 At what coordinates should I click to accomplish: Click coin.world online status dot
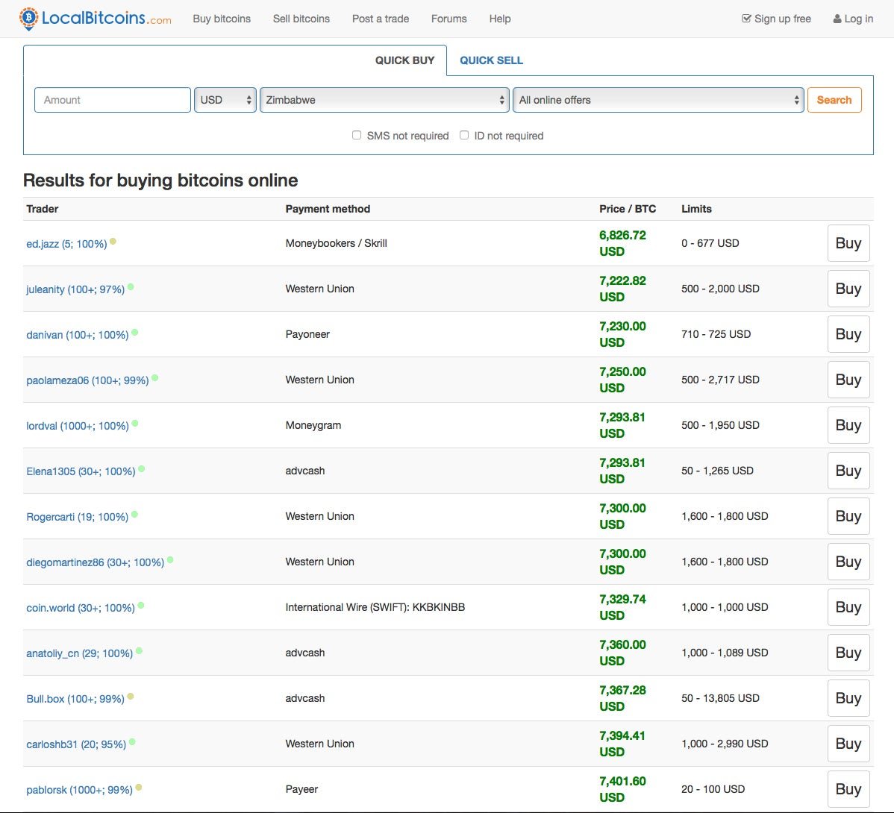tap(141, 606)
